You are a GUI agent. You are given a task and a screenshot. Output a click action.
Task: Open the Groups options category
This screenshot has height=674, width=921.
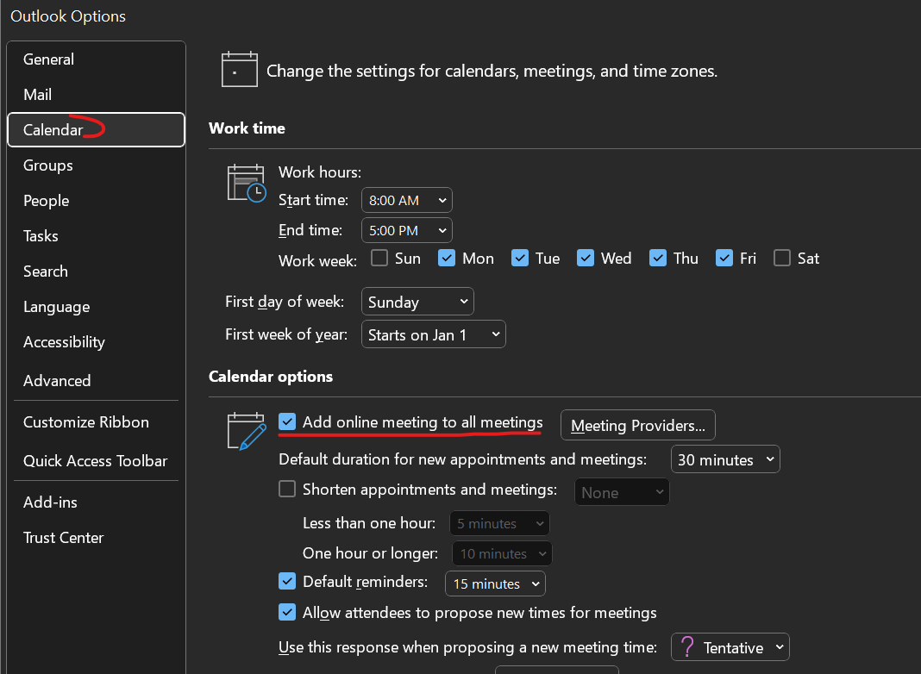point(96,165)
